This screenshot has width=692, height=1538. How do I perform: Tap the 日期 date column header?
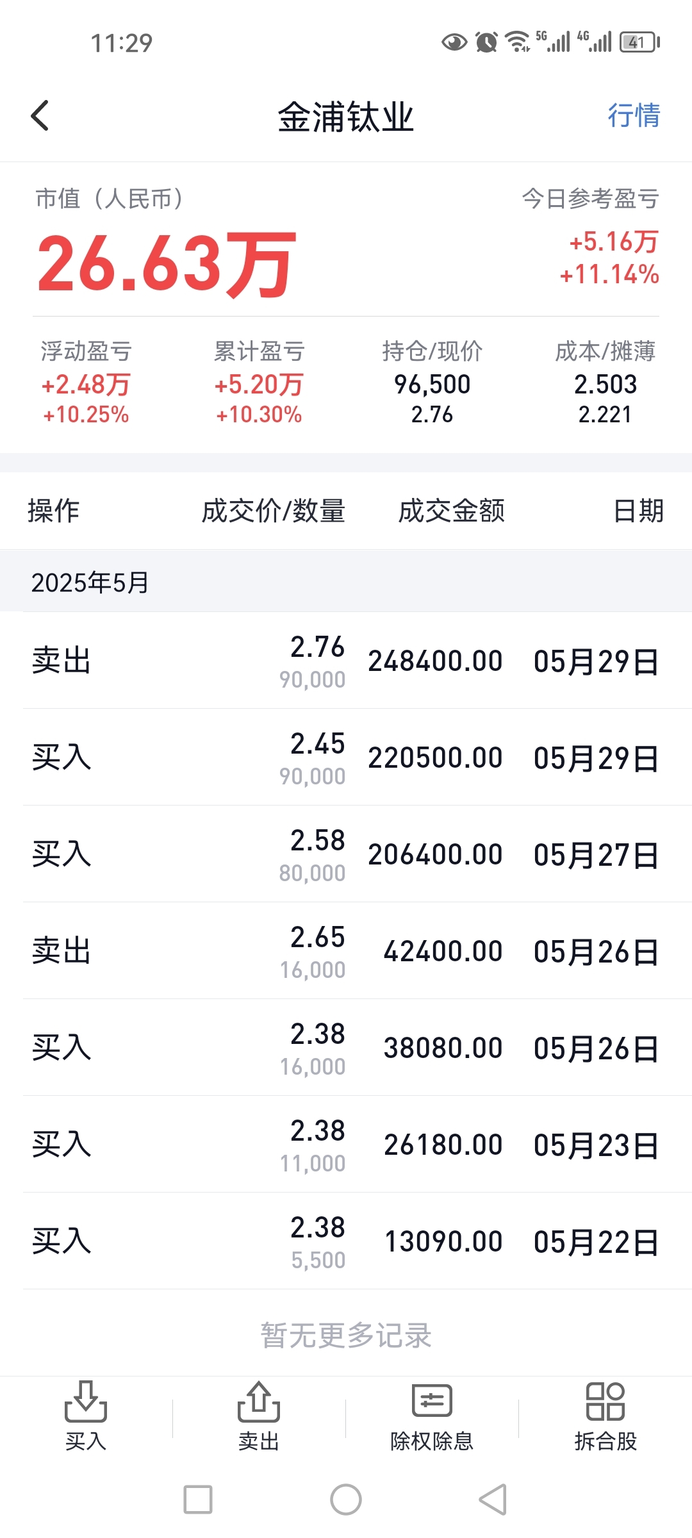638,511
